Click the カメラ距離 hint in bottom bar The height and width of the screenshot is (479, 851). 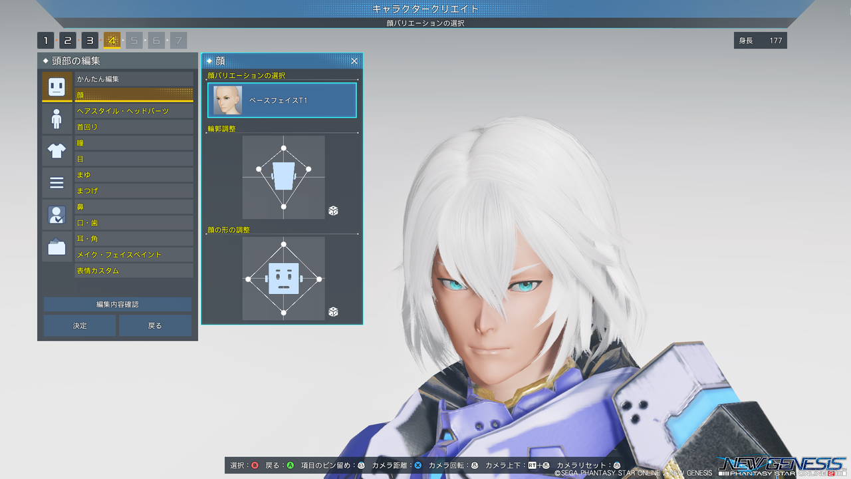(397, 465)
